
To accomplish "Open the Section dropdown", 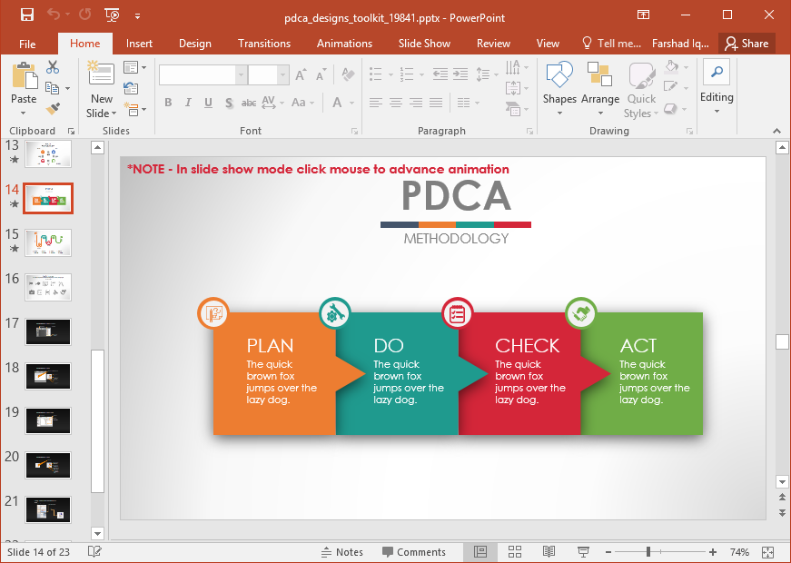I will [x=134, y=109].
